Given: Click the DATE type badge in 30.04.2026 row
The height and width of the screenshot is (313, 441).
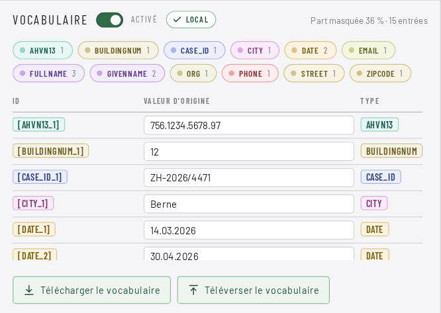Looking at the screenshot, I should click(375, 255).
